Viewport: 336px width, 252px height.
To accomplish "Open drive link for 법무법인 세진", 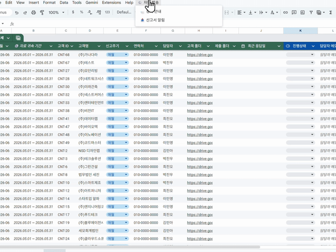I will 200,175.
